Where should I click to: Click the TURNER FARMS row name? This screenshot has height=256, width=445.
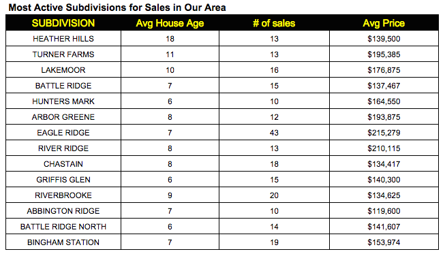(x=63, y=54)
